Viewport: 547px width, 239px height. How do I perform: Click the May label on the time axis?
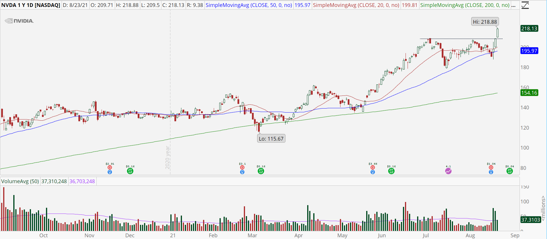click(x=342, y=235)
